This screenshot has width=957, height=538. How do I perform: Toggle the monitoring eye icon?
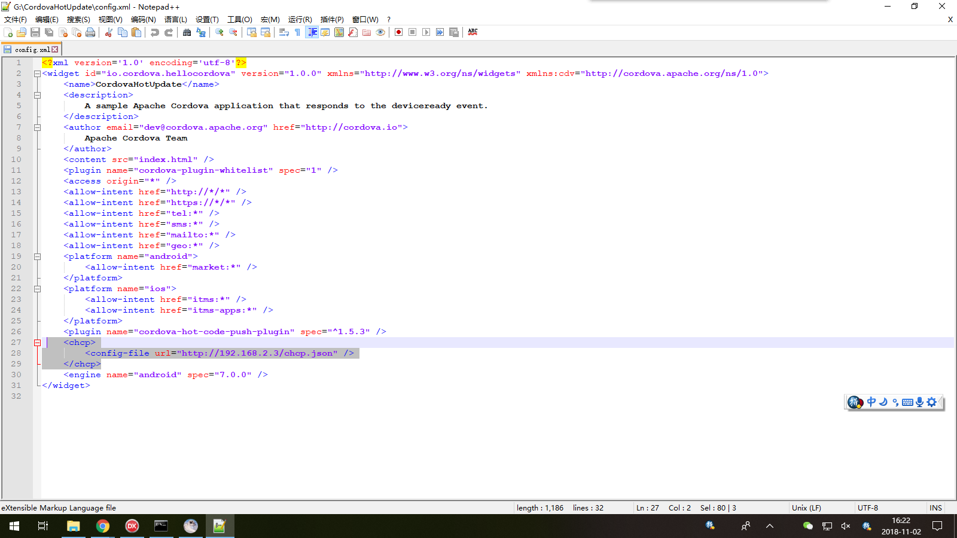pos(380,32)
